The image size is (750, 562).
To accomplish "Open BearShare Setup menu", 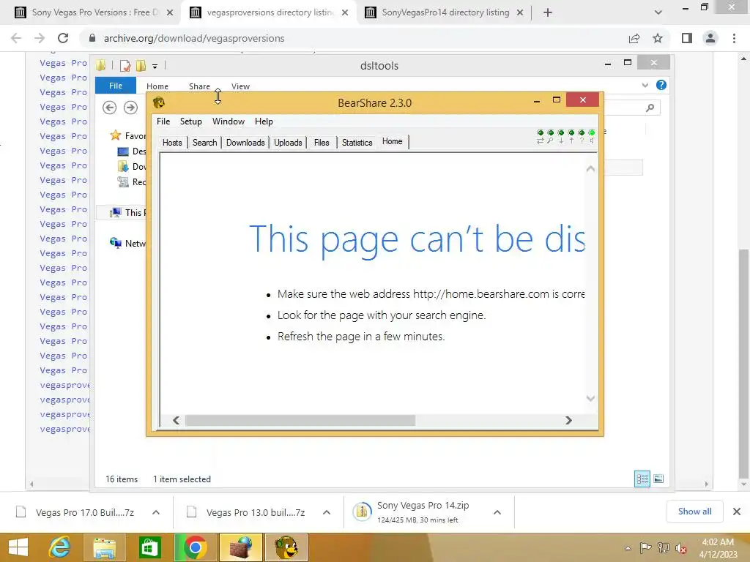I will tap(191, 121).
